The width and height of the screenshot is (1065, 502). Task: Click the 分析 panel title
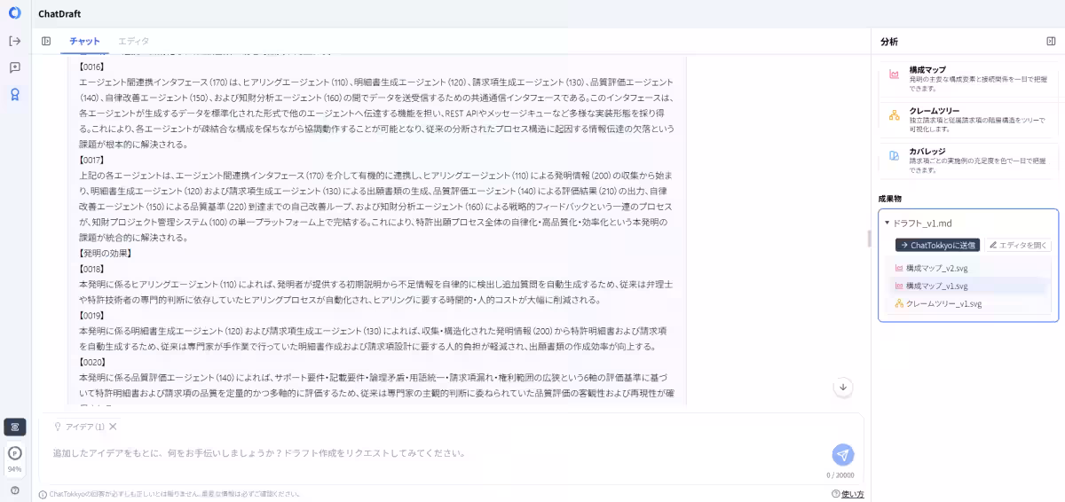pos(889,41)
